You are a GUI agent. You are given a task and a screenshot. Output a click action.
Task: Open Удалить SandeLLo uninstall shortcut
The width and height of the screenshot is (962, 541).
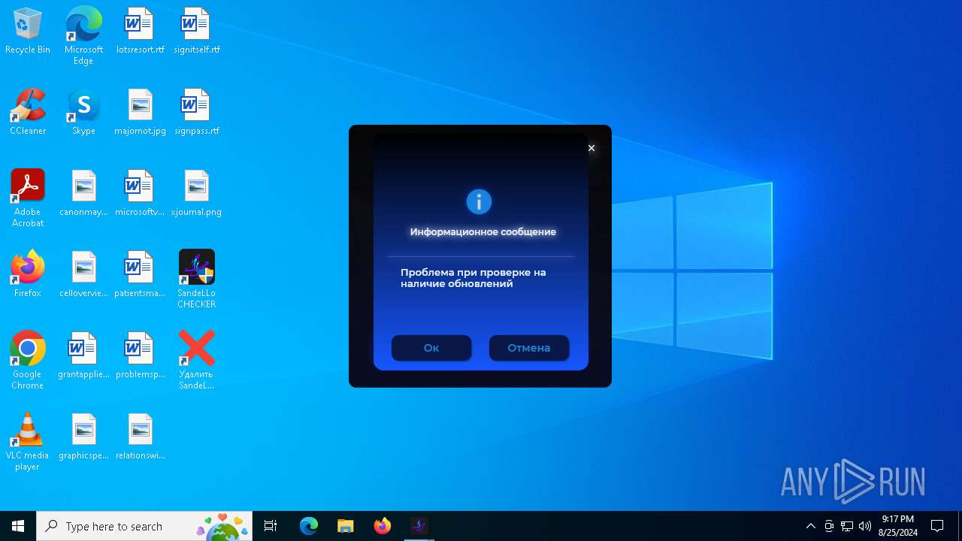coord(197,361)
